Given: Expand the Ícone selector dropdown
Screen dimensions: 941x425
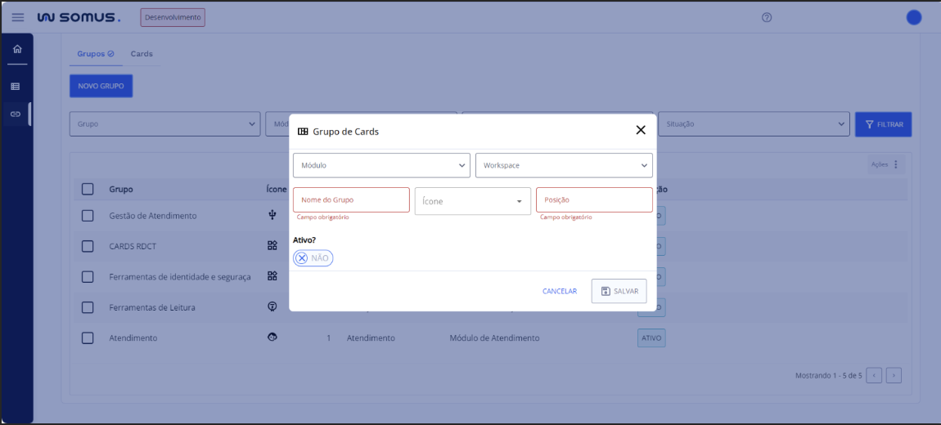Looking at the screenshot, I should pyautogui.click(x=473, y=201).
